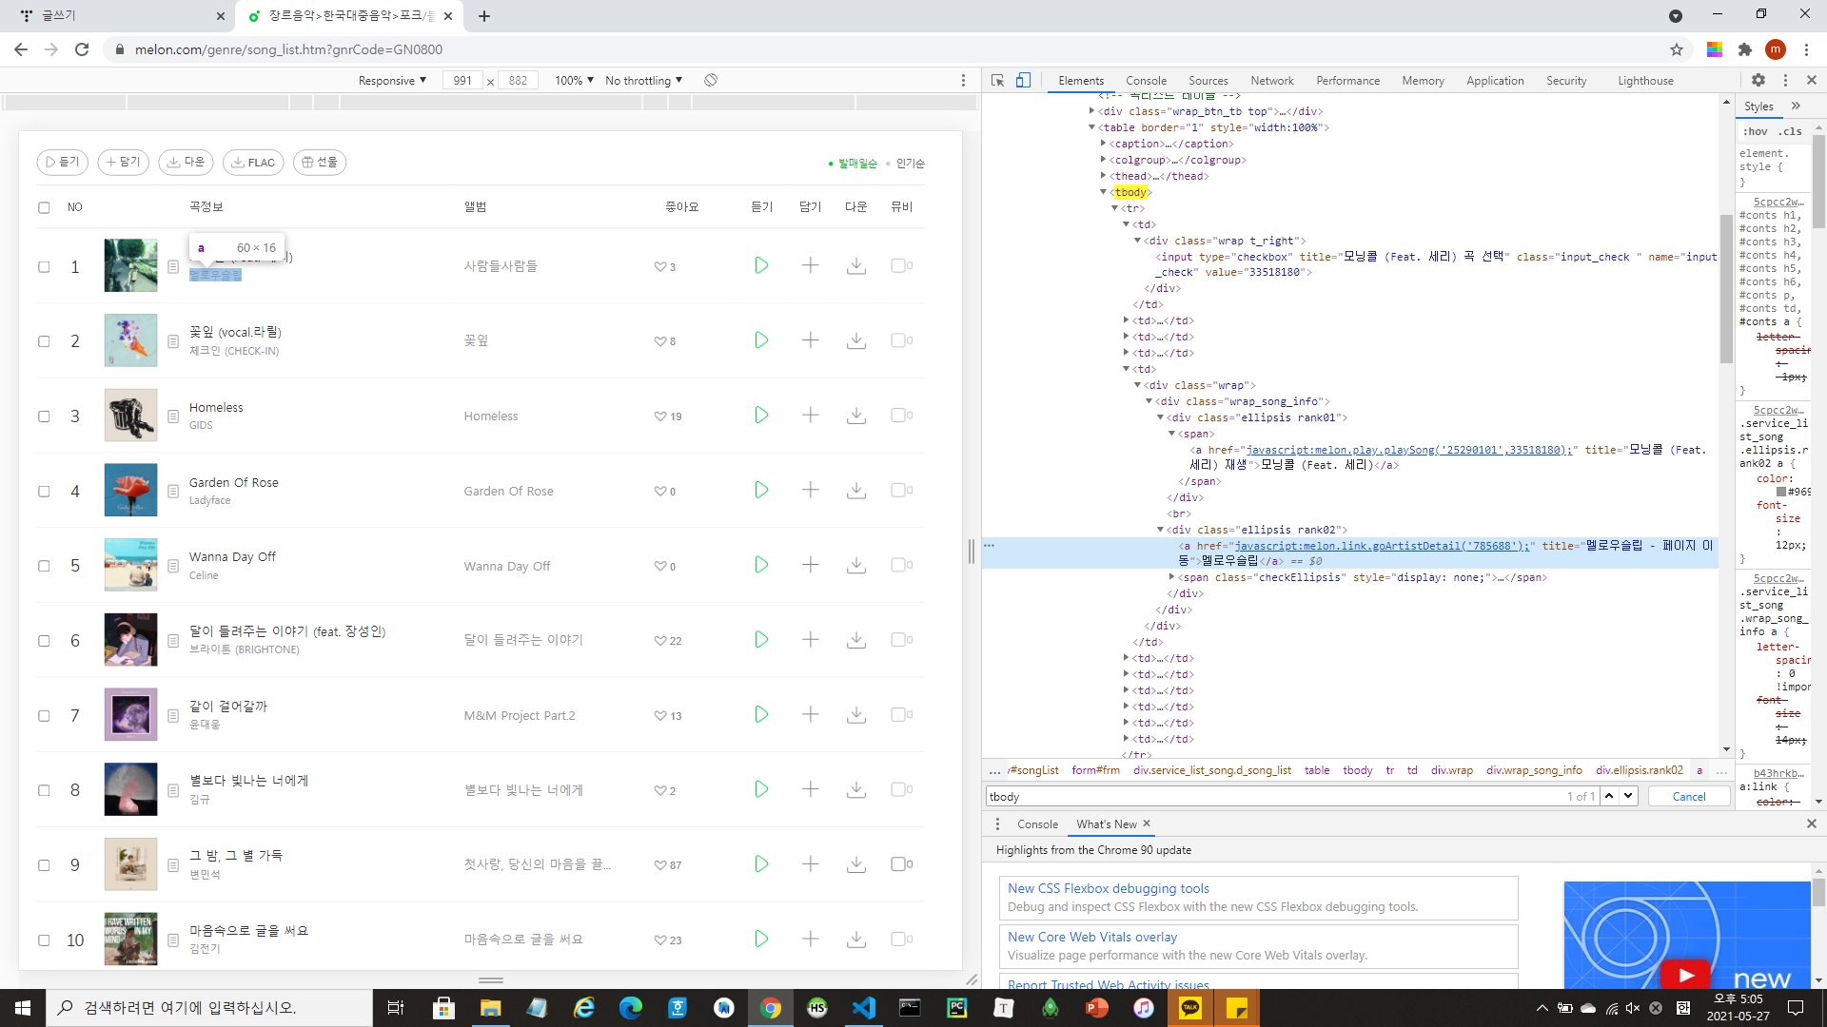Click the DevTools inspect element icon
The image size is (1827, 1027).
point(997,81)
